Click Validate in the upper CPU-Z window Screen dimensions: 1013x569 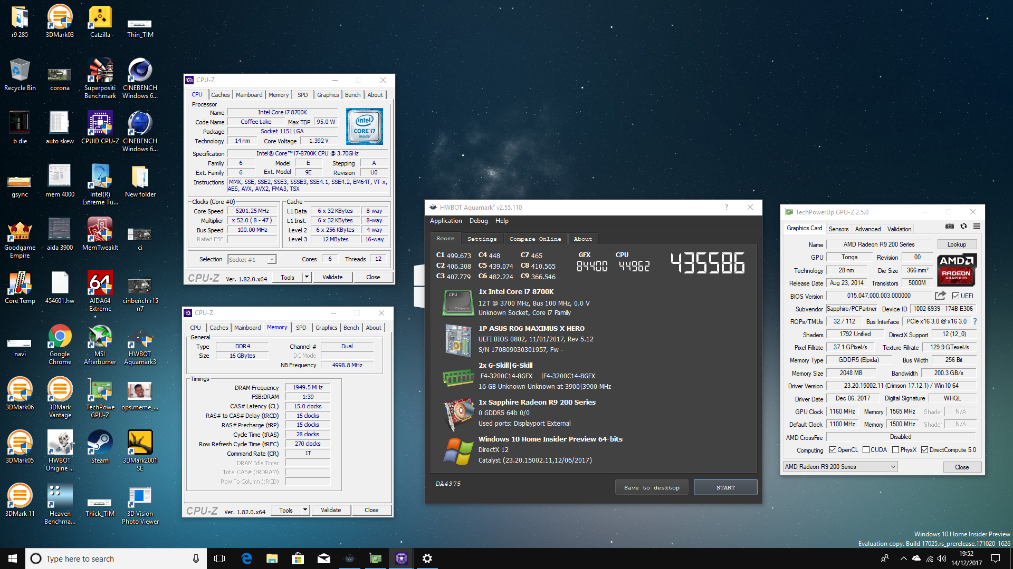point(332,277)
